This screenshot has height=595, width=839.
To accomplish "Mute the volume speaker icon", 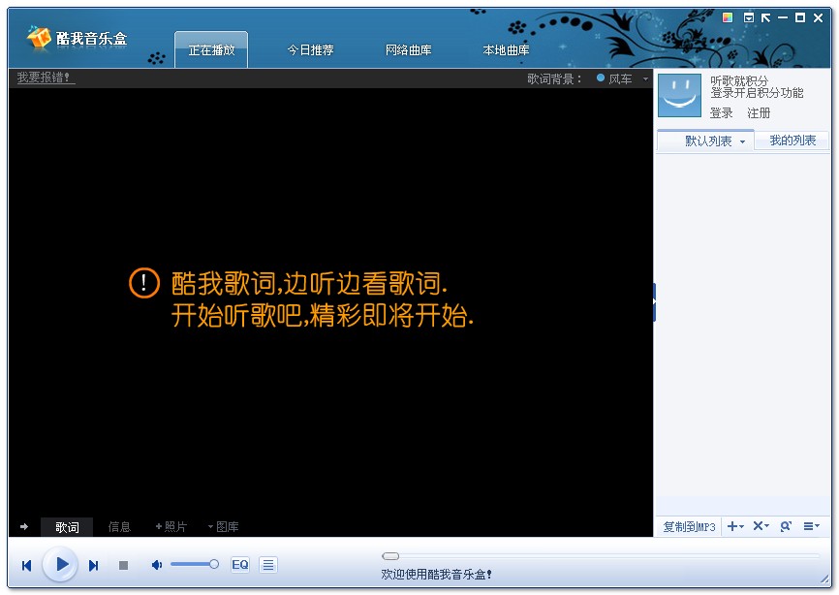I will point(156,565).
